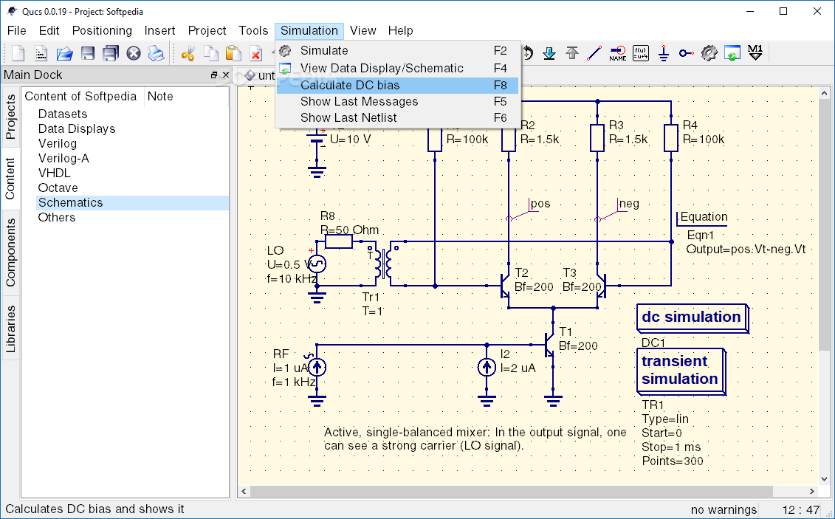Choose Calculate DC bias menu entry

point(397,85)
